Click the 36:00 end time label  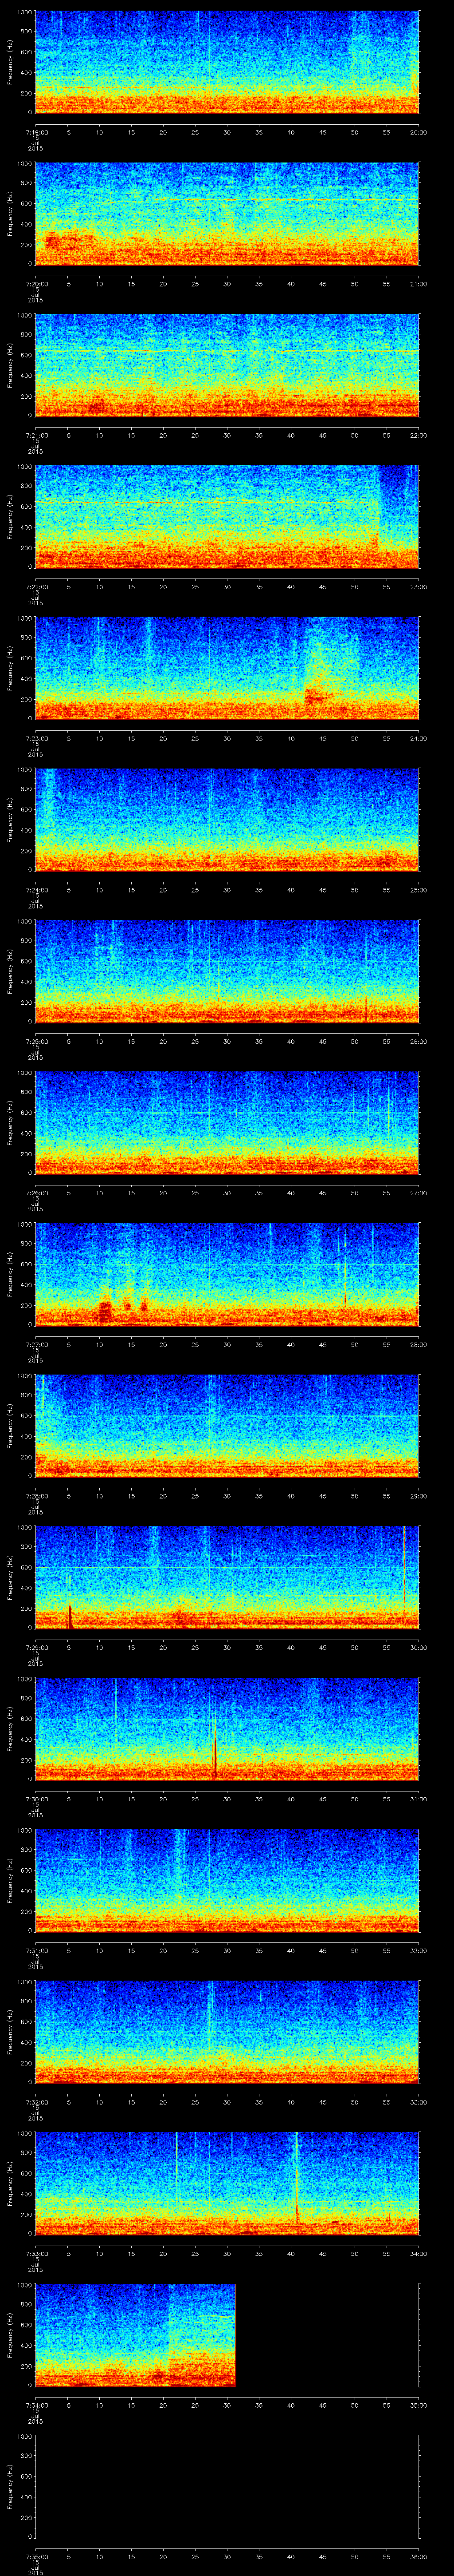pyautogui.click(x=418, y=2556)
